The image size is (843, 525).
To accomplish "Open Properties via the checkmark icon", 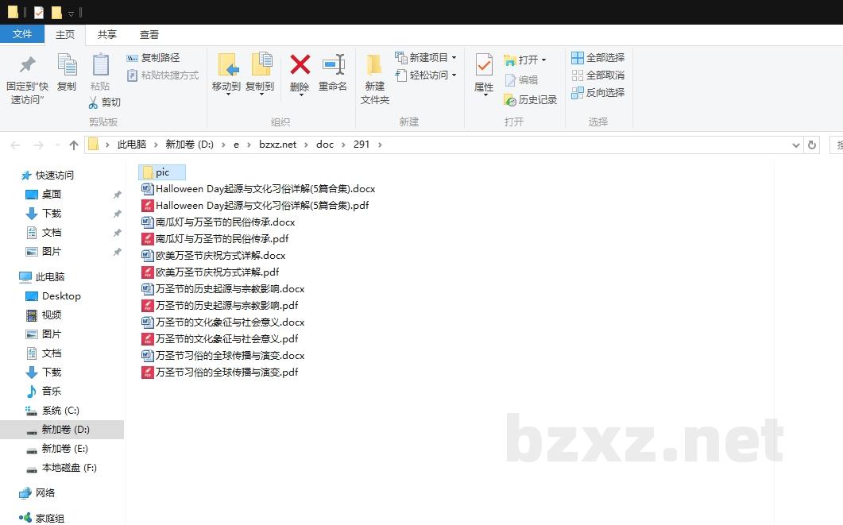I will tap(483, 65).
